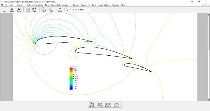This screenshot has width=210, height=111.
Task: Open the Inputs menu
Action: pos(20,5)
